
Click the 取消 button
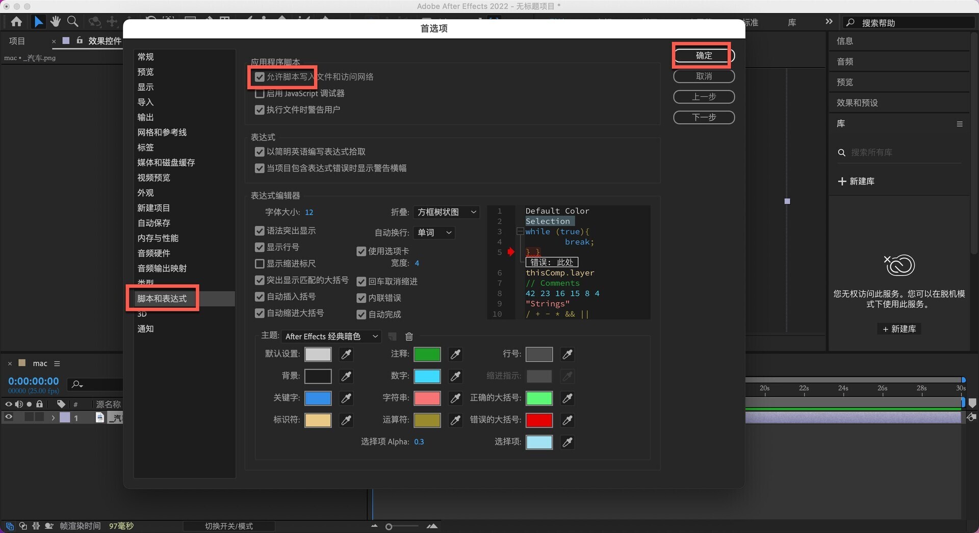704,76
